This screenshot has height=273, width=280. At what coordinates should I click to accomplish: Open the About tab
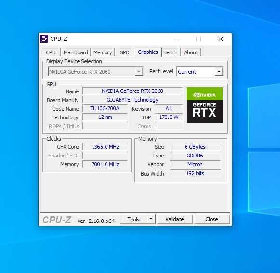(191, 52)
